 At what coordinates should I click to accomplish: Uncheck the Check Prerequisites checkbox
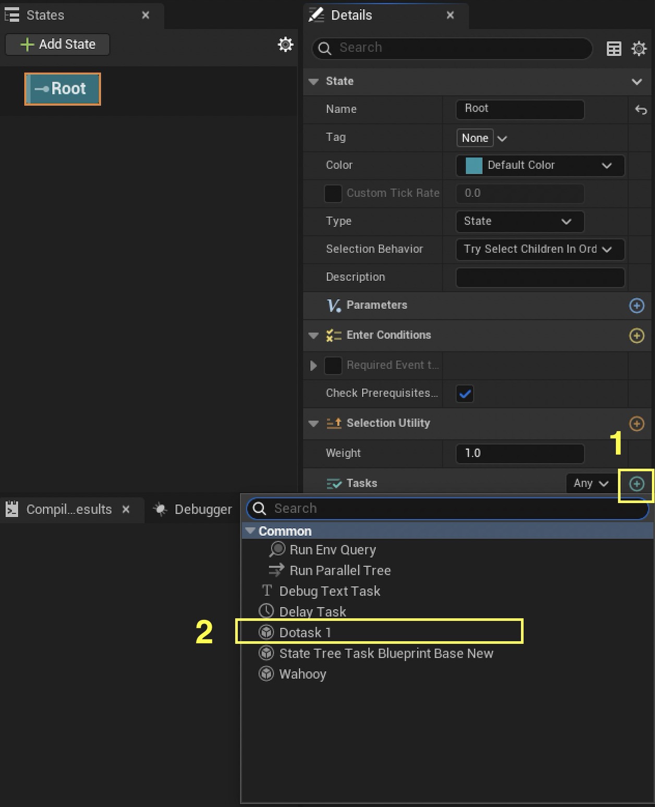pos(465,394)
